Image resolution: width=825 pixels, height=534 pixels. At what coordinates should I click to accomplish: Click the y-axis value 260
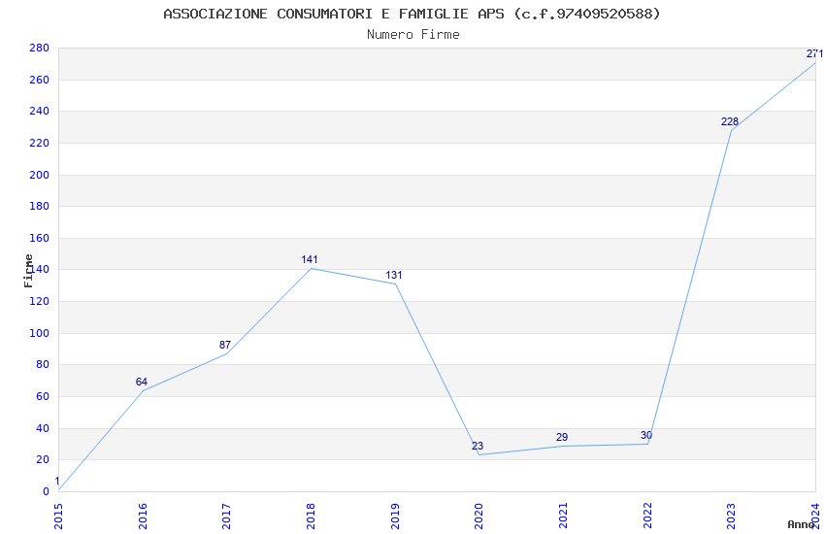pyautogui.click(x=40, y=80)
